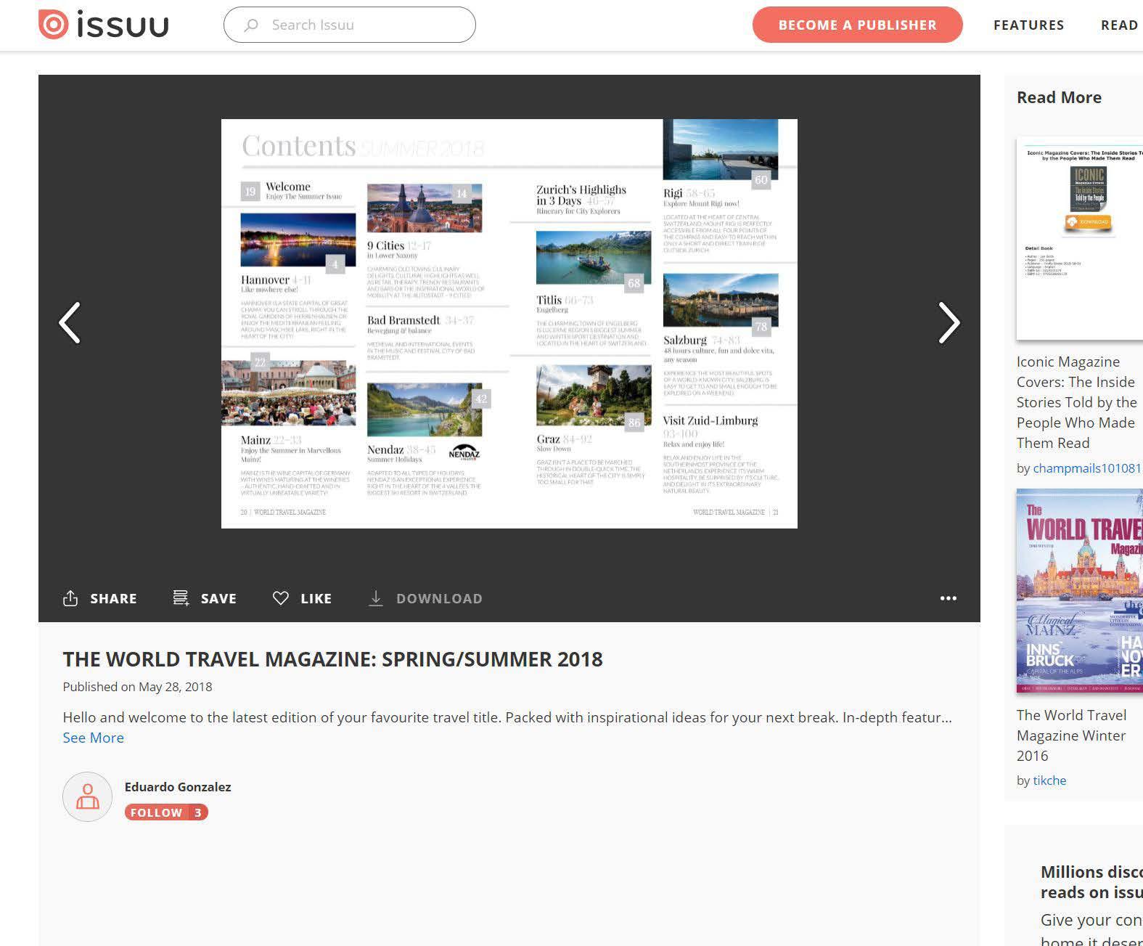Open champmails101081 author link
This screenshot has width=1143, height=946.
click(x=1087, y=468)
